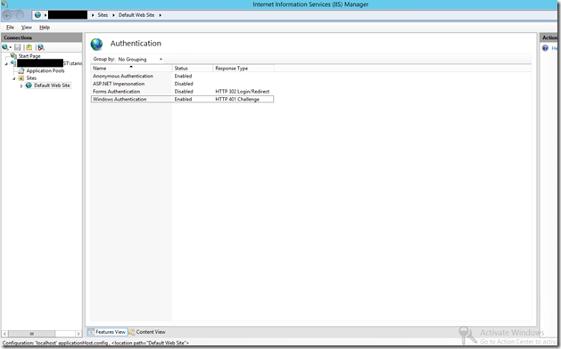The height and width of the screenshot is (349, 561).
Task: Click Connections pane left scroll arrow
Action: [4, 334]
